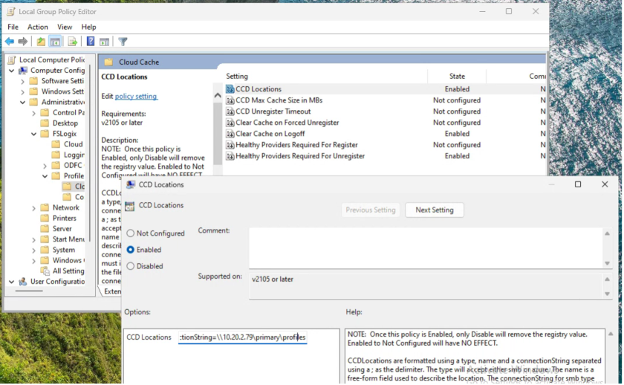Collapse the Profile Containers tree node
Image resolution: width=624 pixels, height=385 pixels.
pyautogui.click(x=45, y=176)
